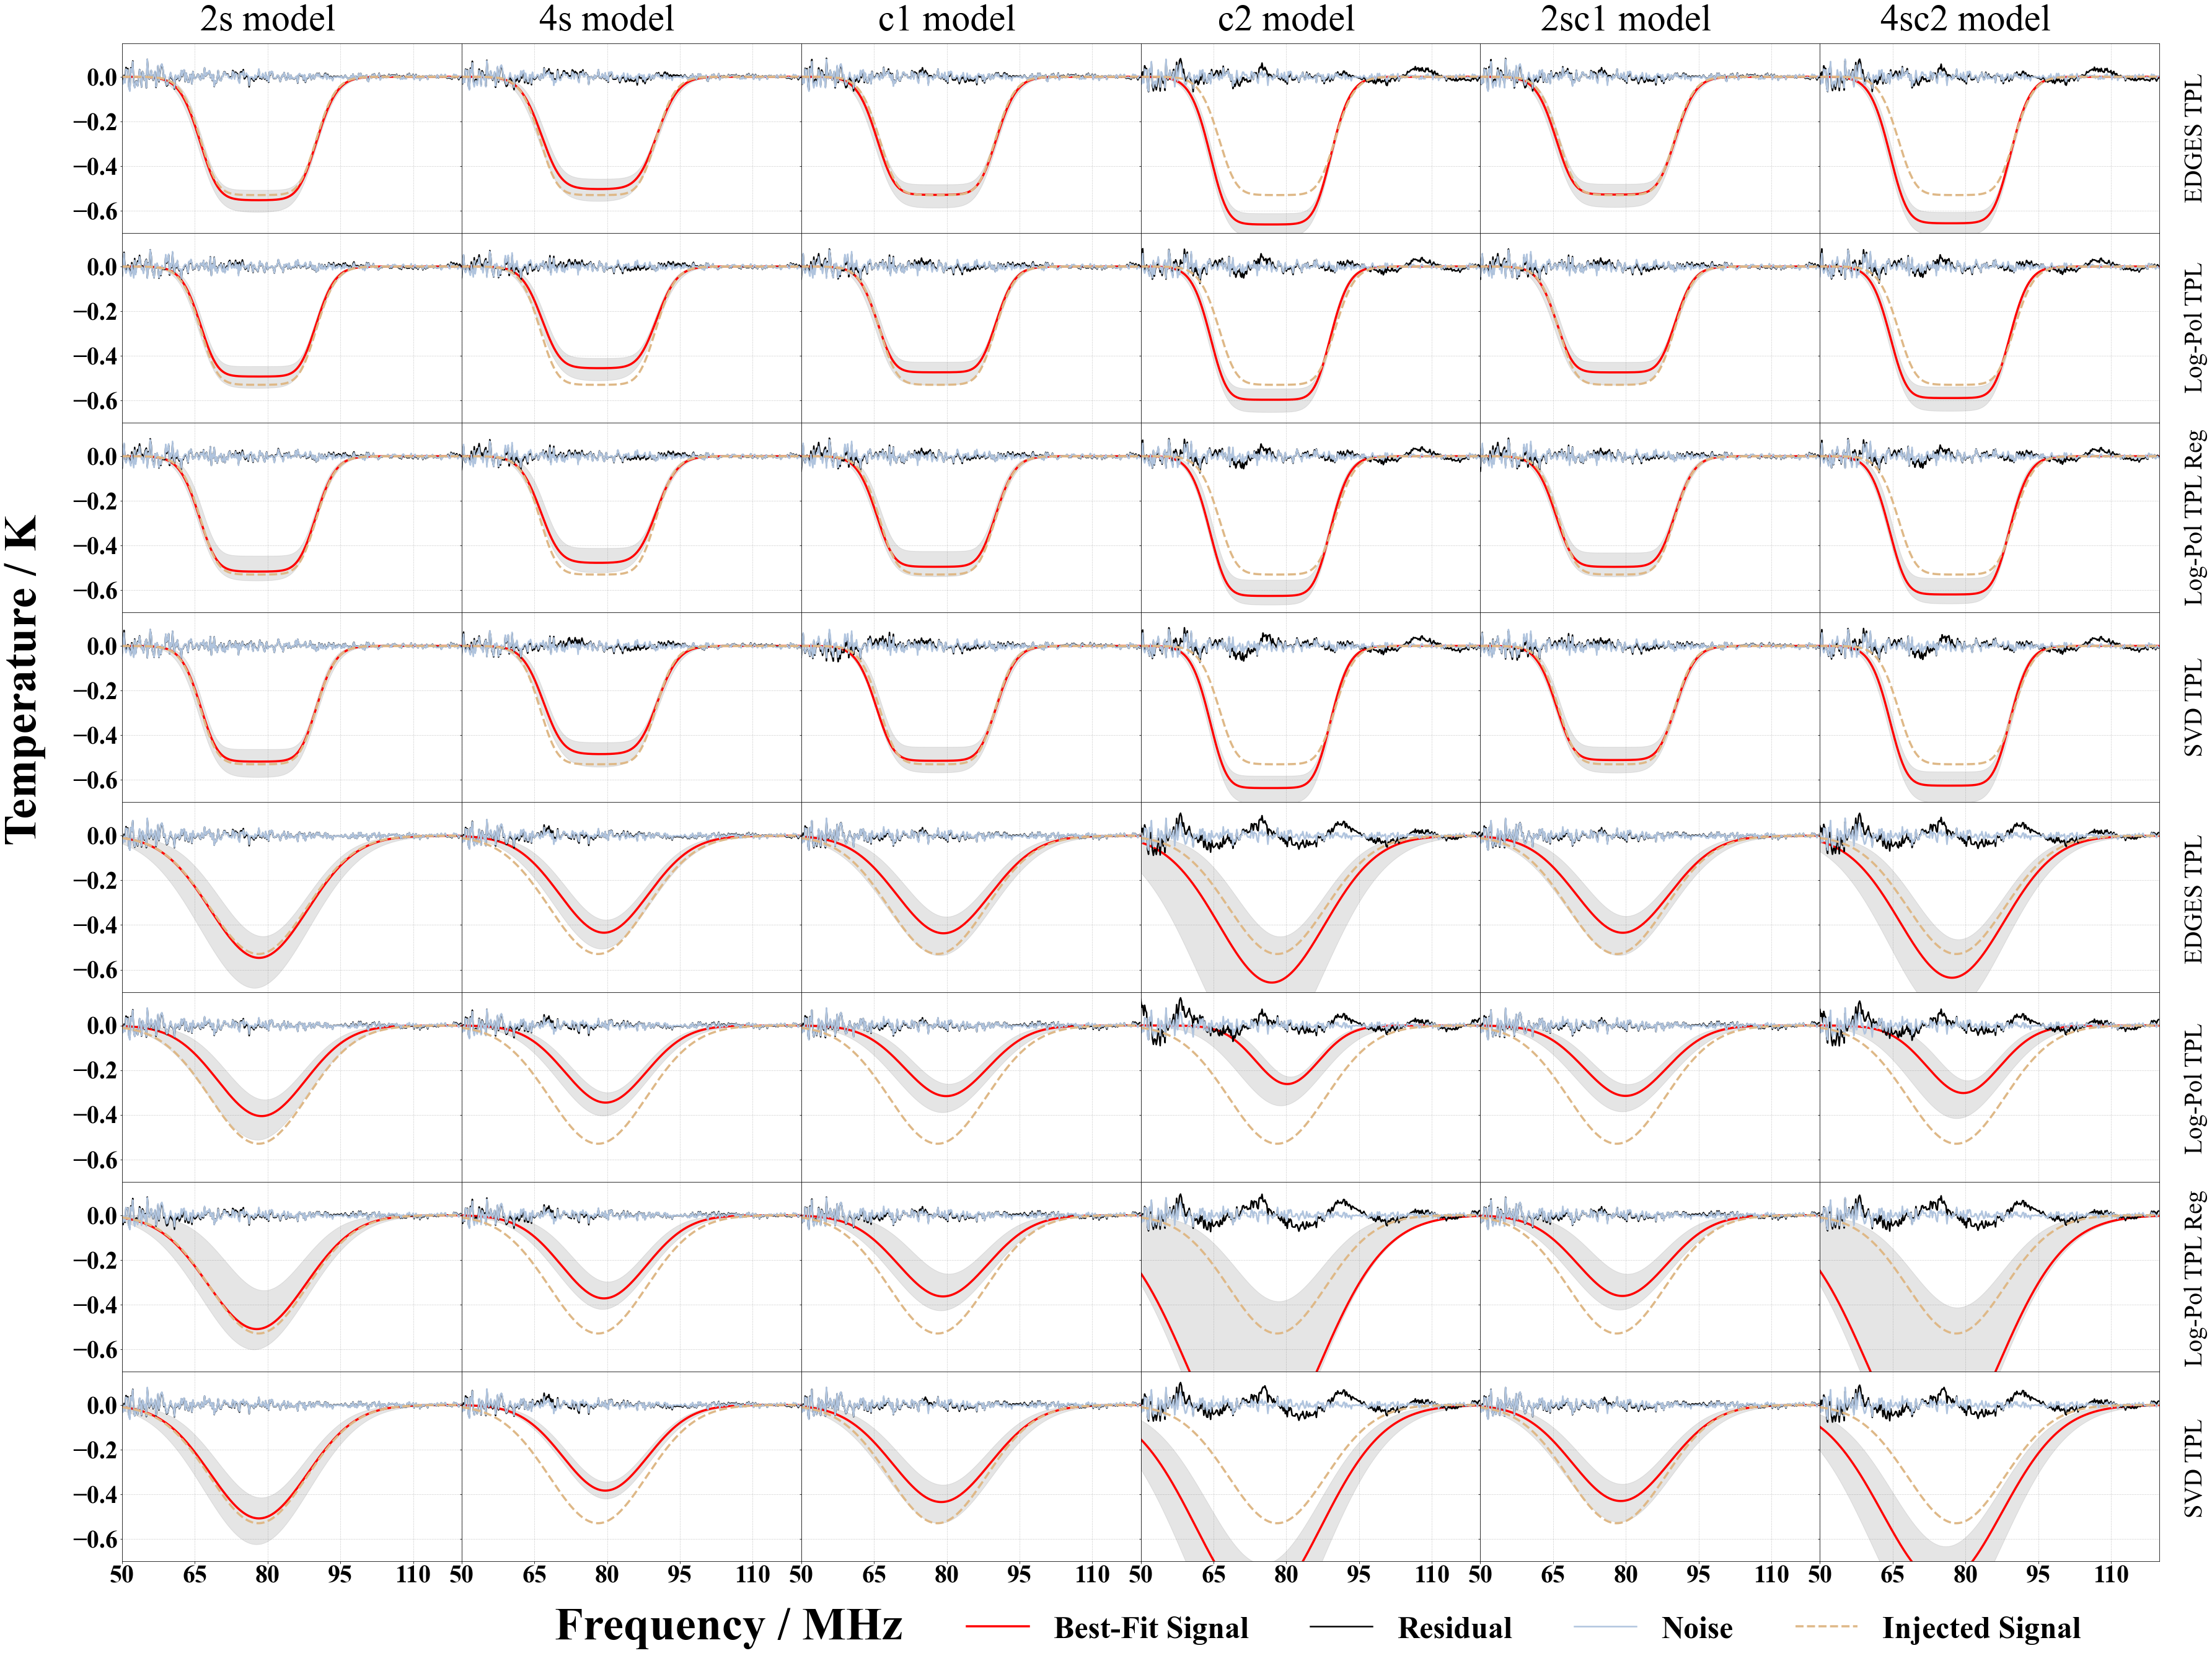Click the "Temperature / K" axis label

22,680
